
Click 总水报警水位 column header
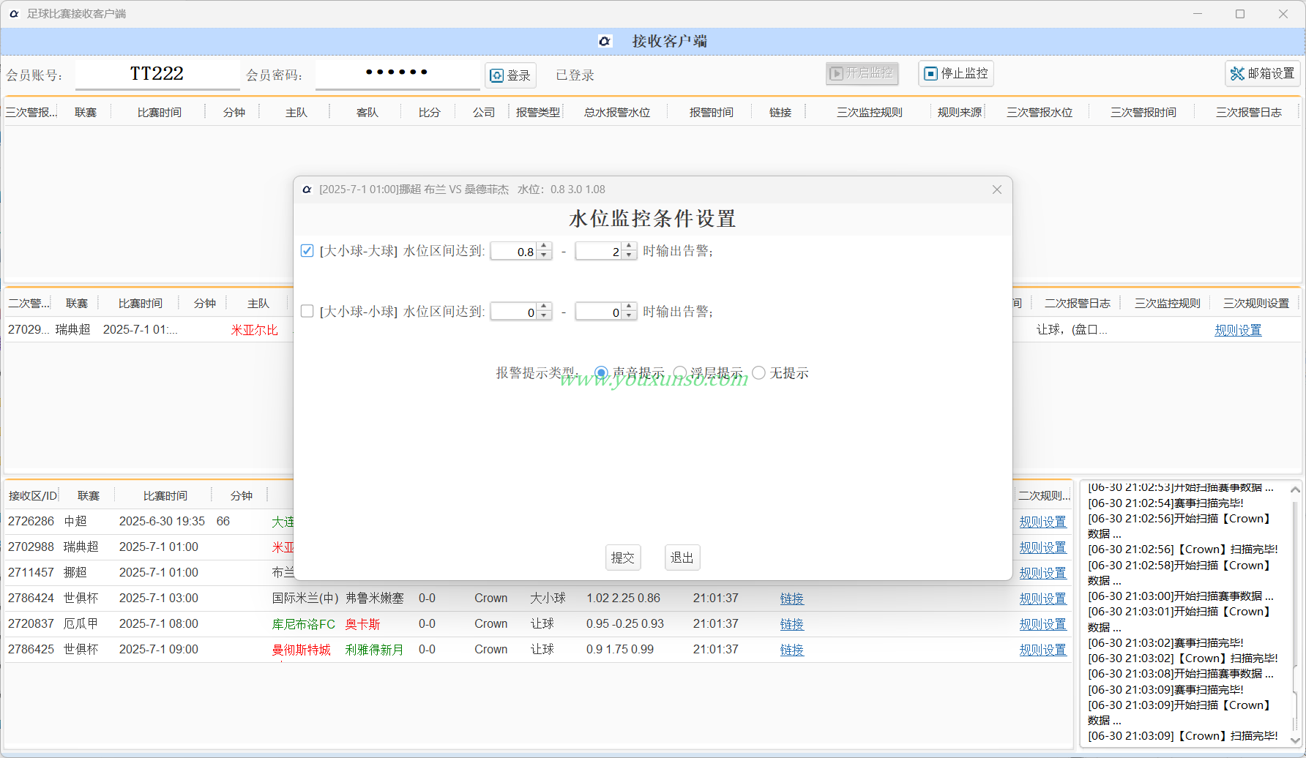pos(617,112)
